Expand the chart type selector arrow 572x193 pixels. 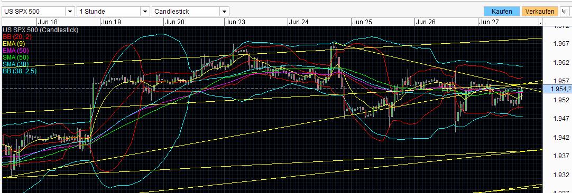tap(225, 11)
